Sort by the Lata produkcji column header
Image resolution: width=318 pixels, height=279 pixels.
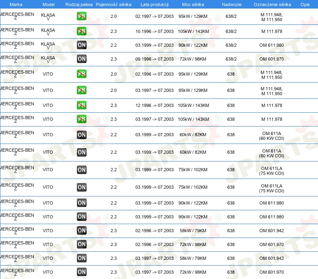pyautogui.click(x=155, y=4)
